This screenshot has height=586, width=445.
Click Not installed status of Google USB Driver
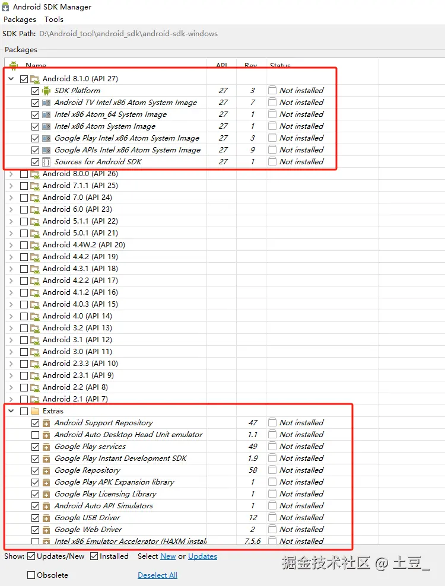pos(301,518)
